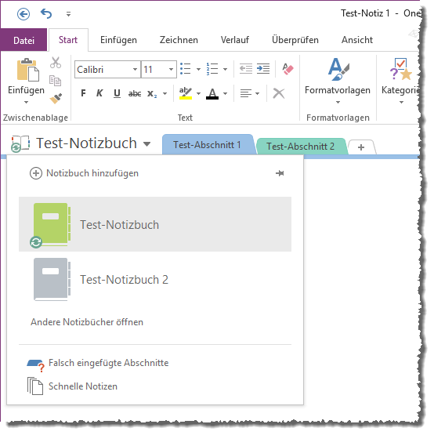Expand the subscript options arrow
The height and width of the screenshot is (435, 434).
pos(165,94)
